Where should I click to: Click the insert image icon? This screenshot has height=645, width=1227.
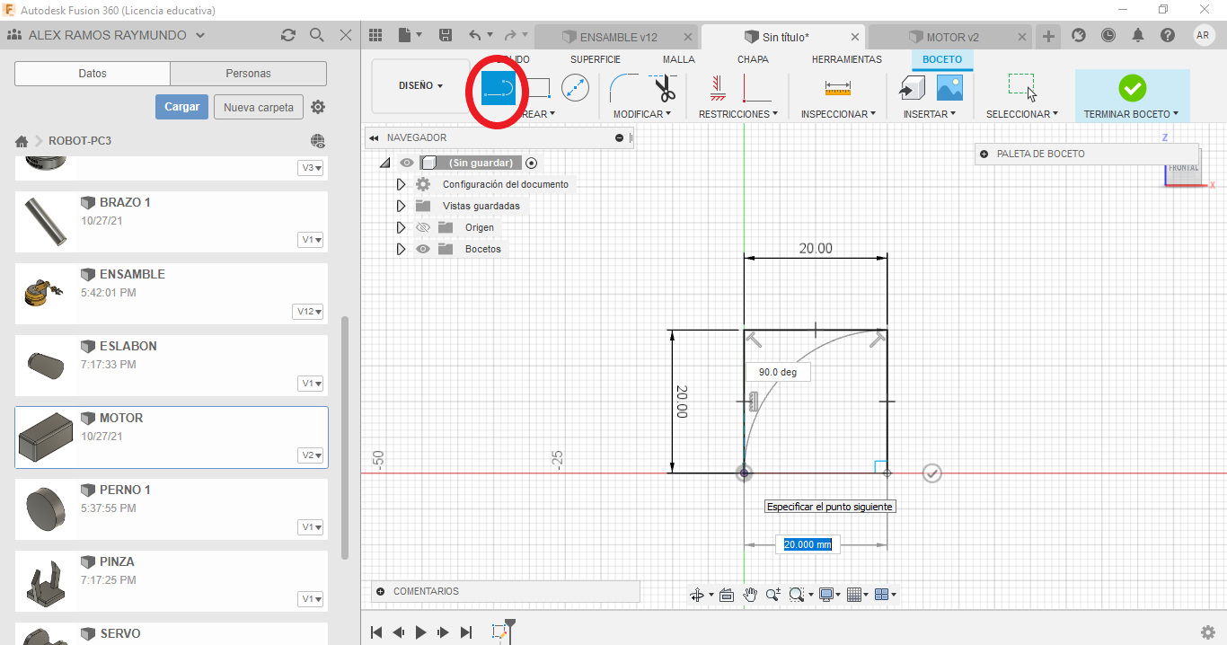[949, 88]
